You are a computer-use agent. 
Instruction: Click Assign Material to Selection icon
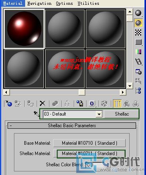[x=30, y=104]
